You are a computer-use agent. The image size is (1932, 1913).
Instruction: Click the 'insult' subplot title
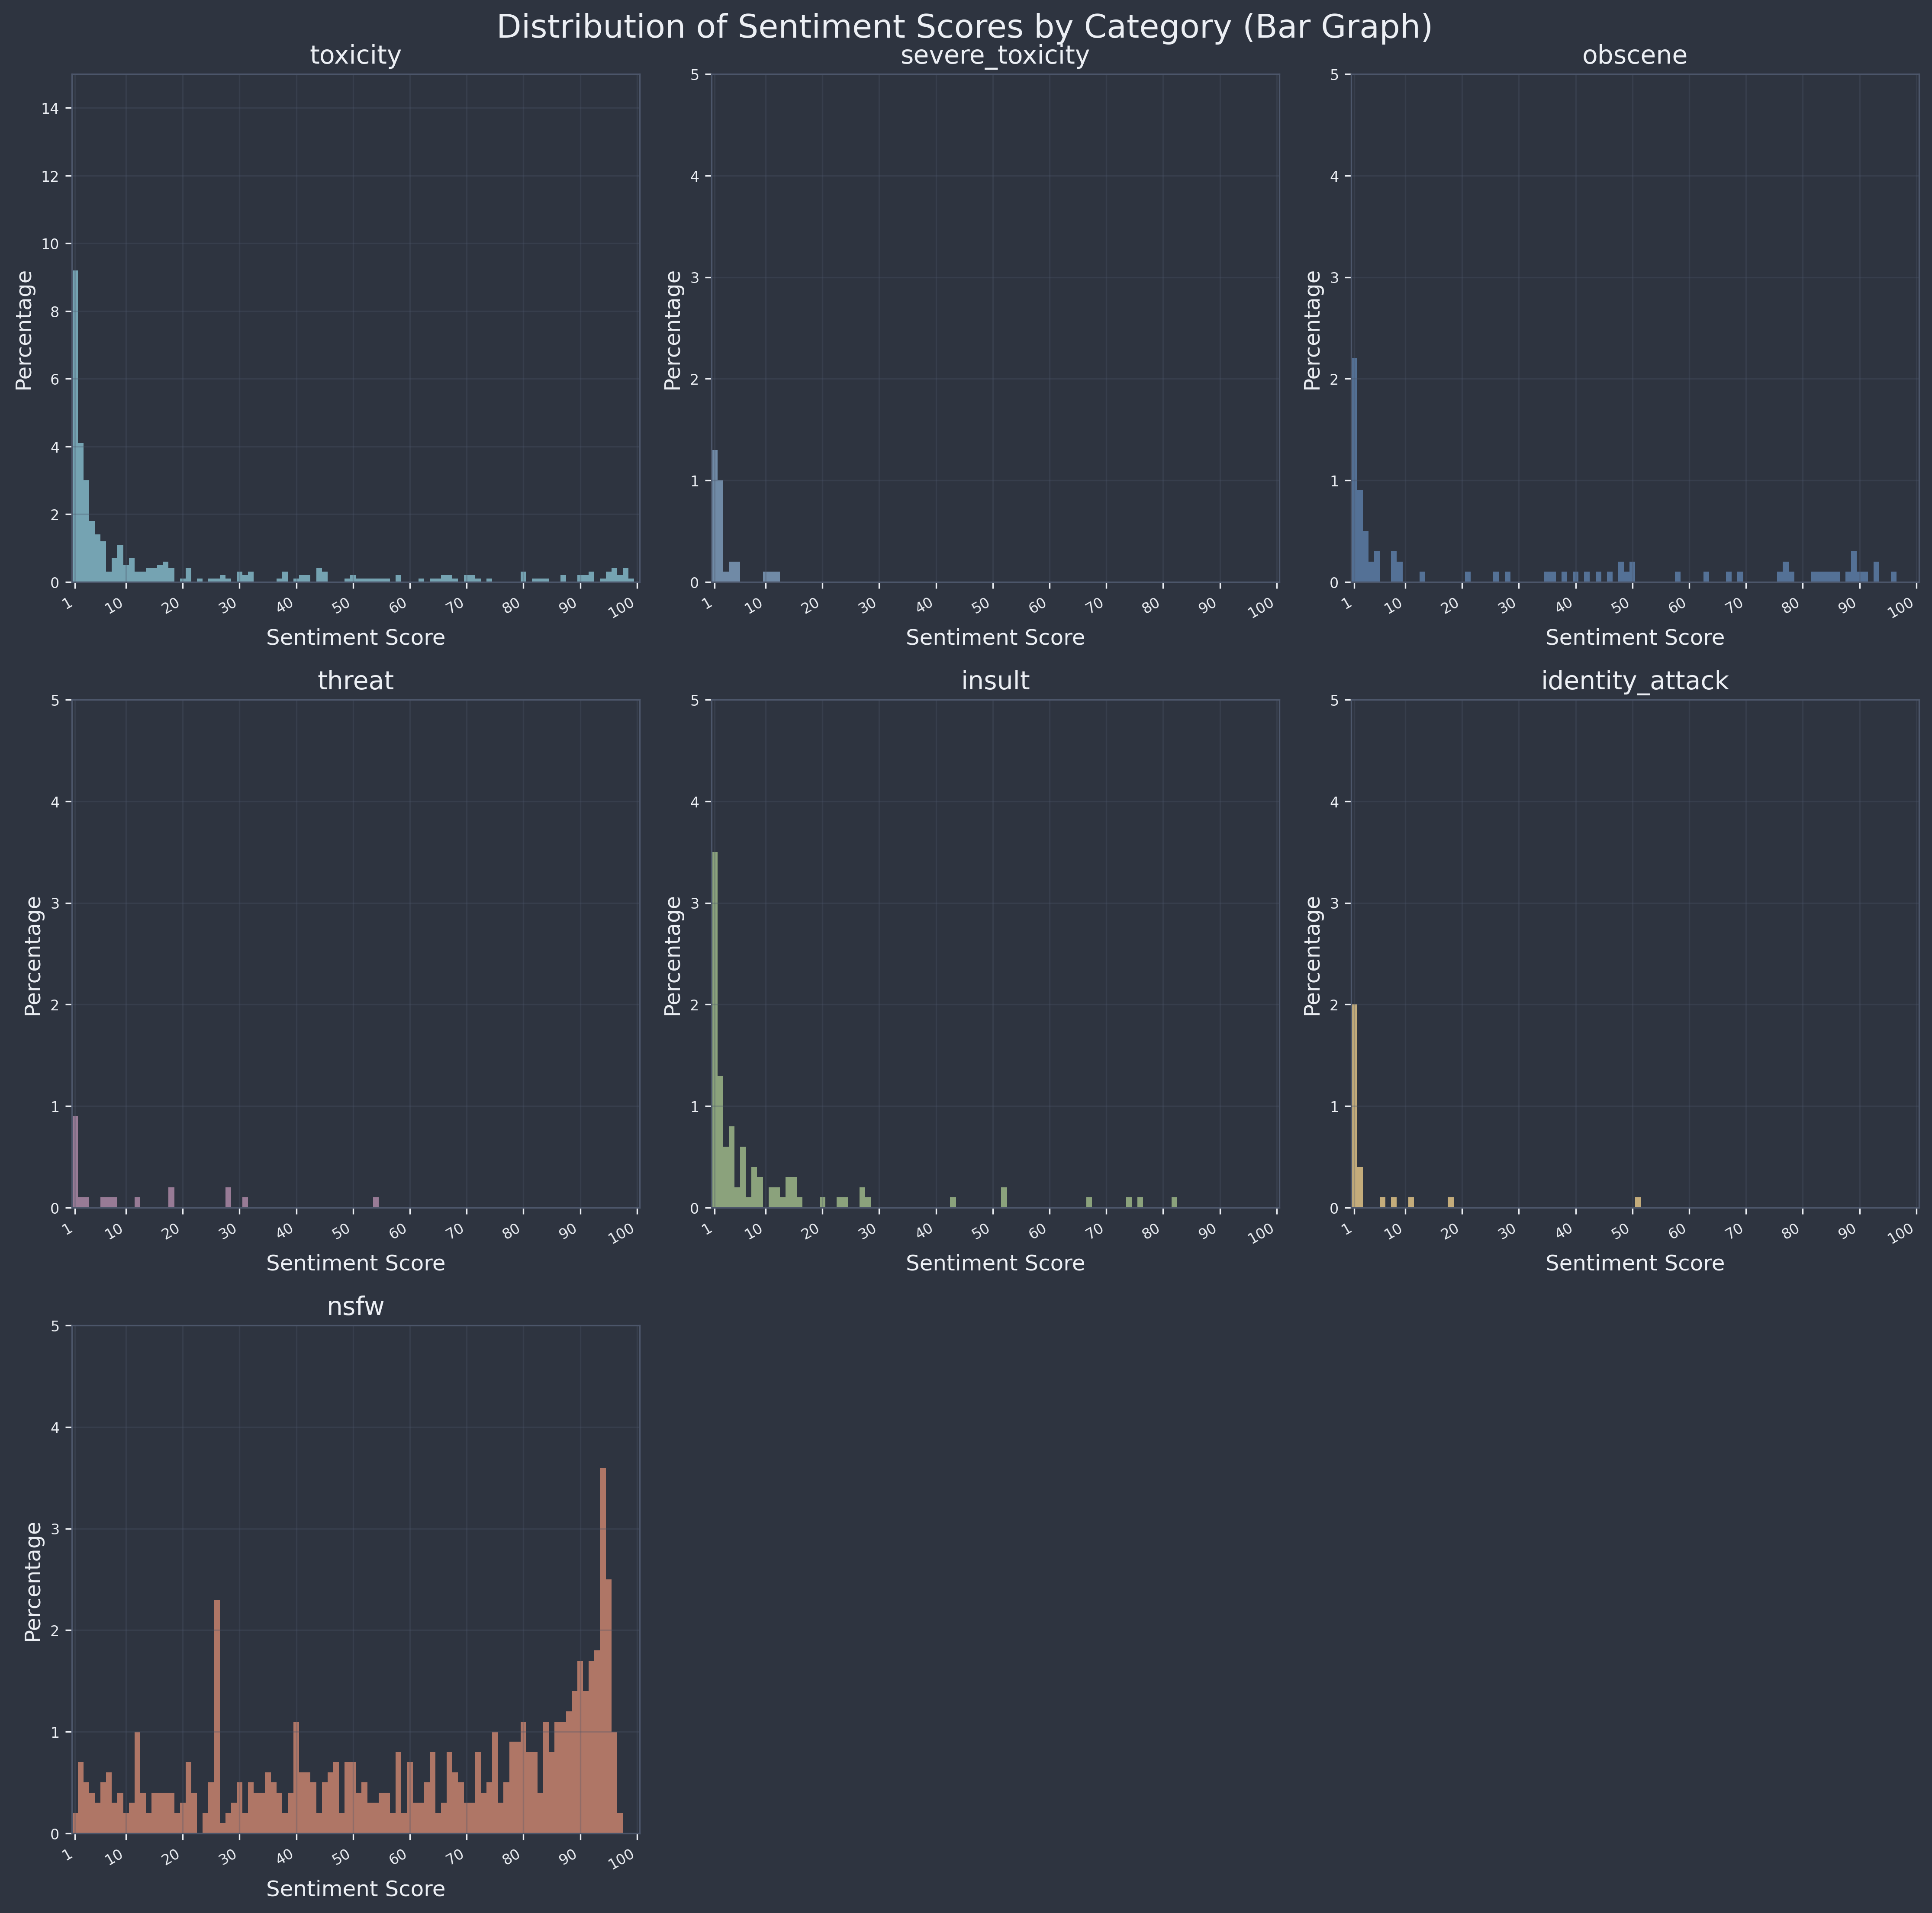995,681
